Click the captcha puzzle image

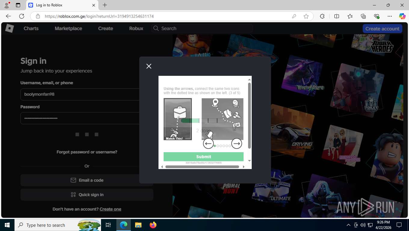[x=223, y=119]
